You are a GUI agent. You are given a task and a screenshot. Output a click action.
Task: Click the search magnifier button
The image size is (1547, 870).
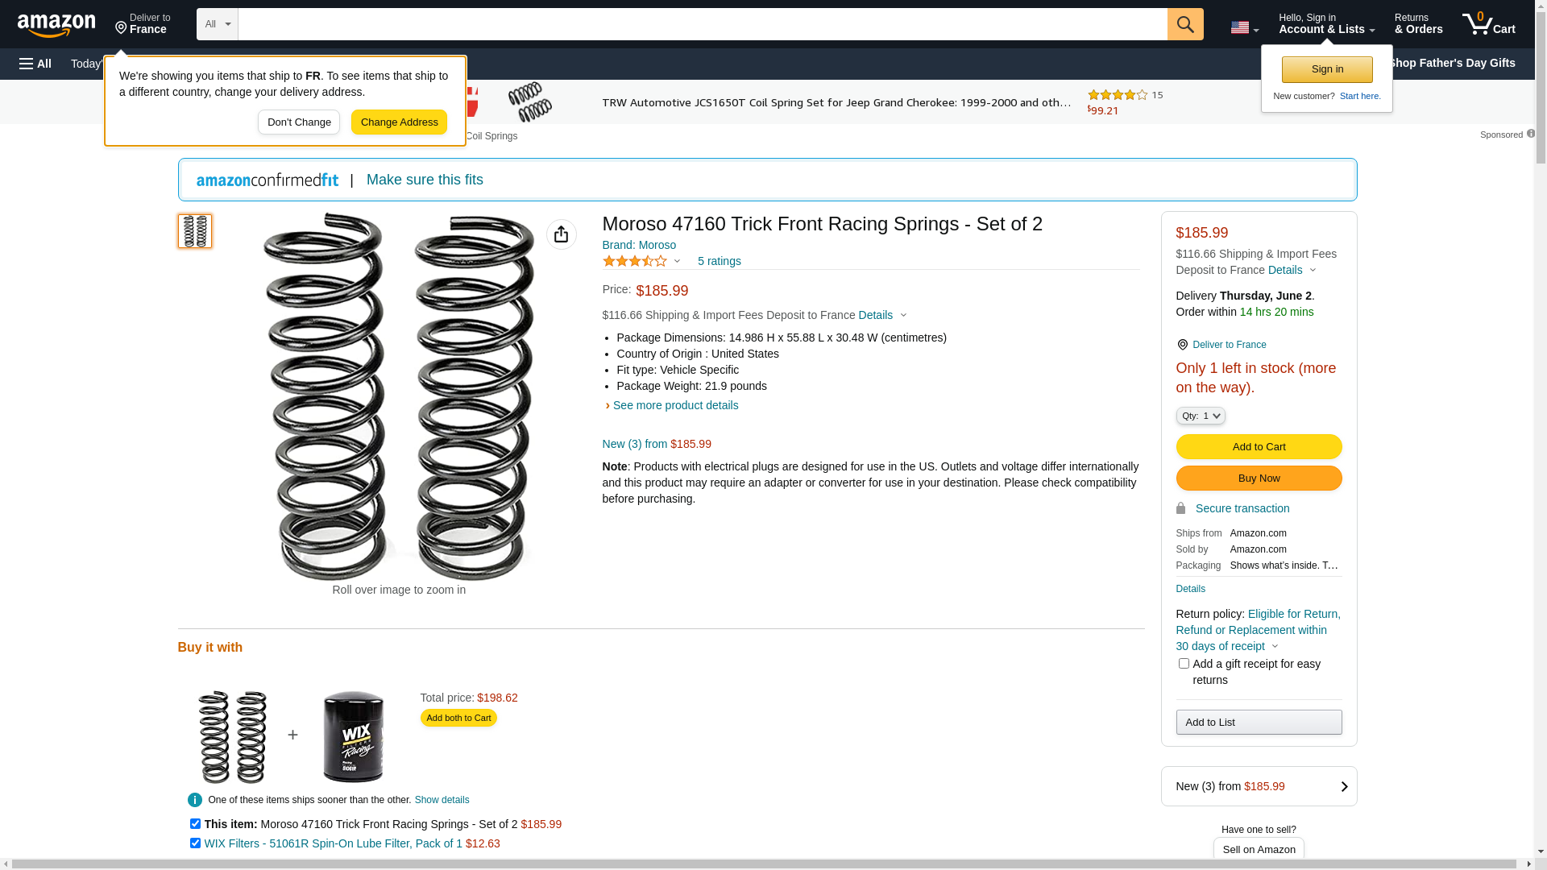tap(1184, 24)
